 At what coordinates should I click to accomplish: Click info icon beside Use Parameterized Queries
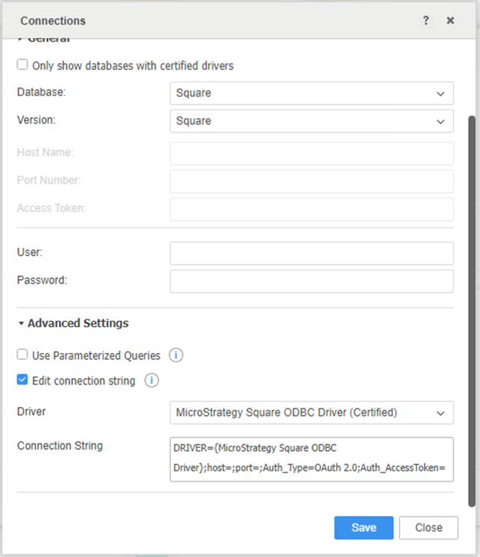coord(175,355)
